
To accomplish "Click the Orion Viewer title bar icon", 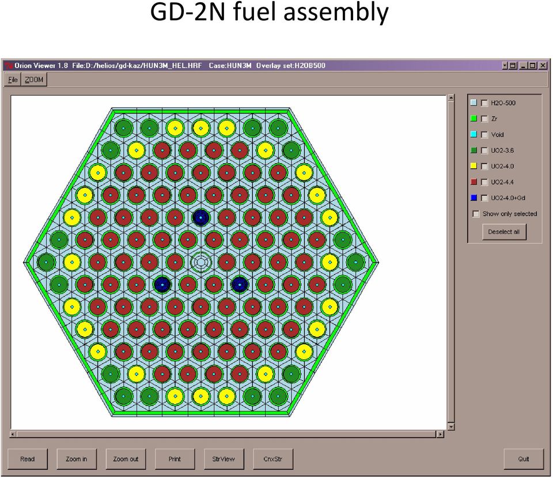I will pos(8,66).
